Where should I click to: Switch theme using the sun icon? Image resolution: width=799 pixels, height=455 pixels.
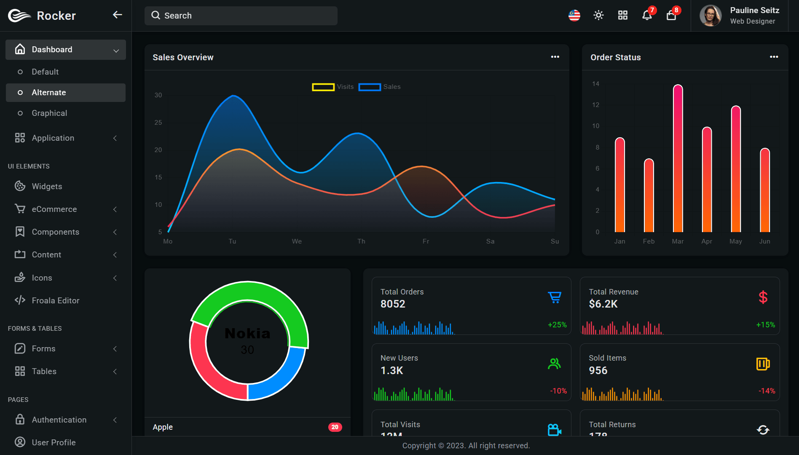pos(598,16)
